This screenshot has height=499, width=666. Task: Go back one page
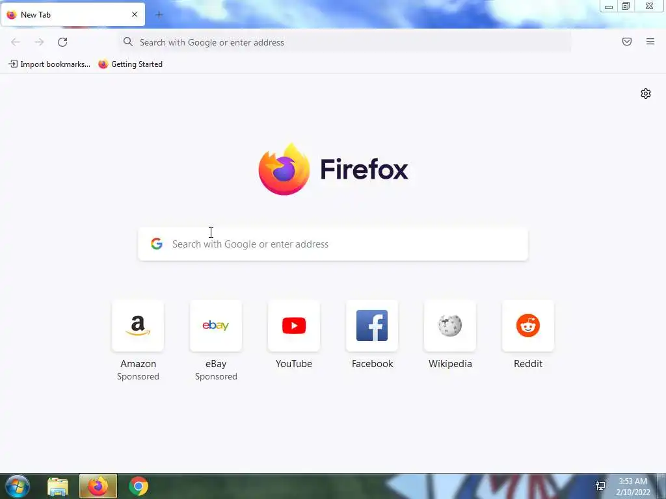tap(16, 42)
